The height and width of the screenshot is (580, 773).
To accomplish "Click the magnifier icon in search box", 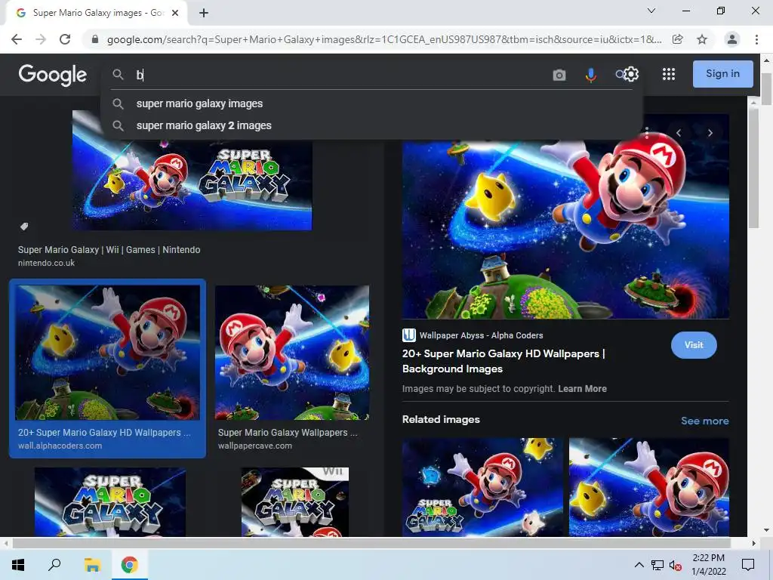I will click(118, 75).
